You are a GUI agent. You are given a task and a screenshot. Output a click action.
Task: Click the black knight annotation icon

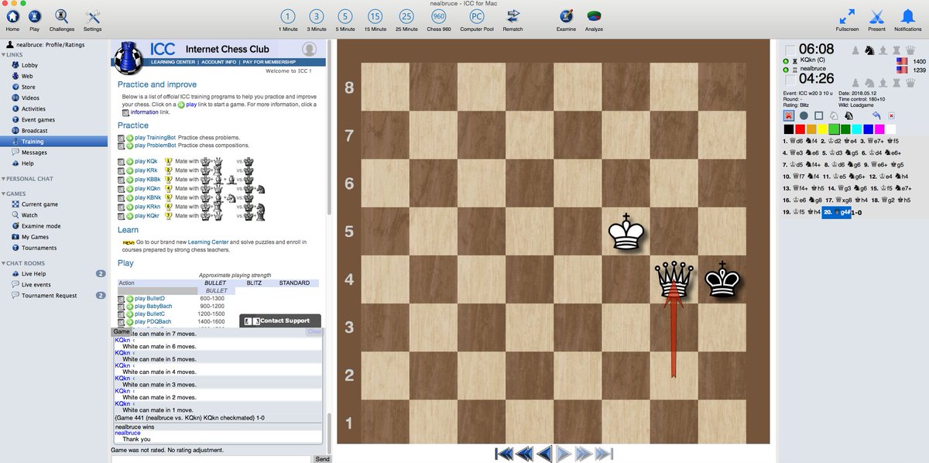click(848, 115)
